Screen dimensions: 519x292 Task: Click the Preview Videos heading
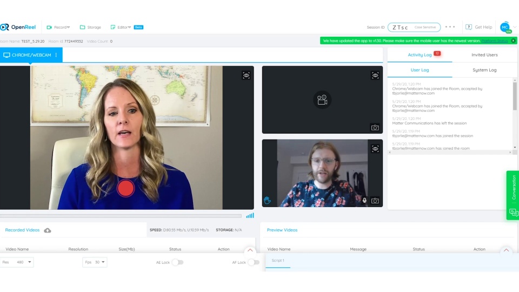click(282, 230)
